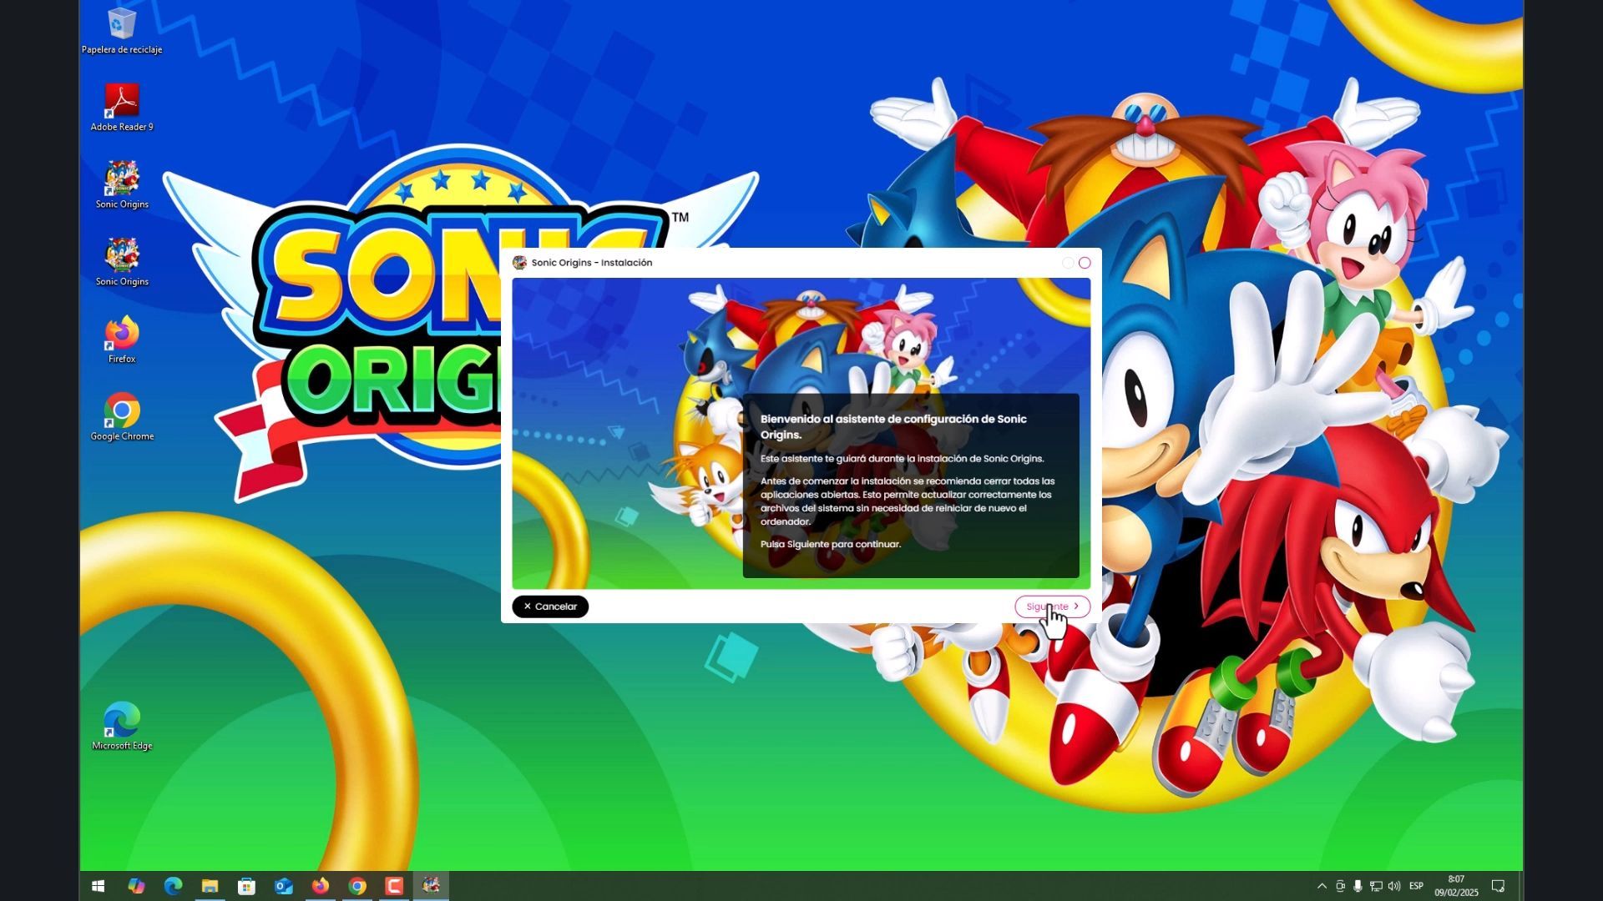Viewport: 1603px width, 901px height.
Task: Open the Windows Start menu
Action: tap(98, 886)
